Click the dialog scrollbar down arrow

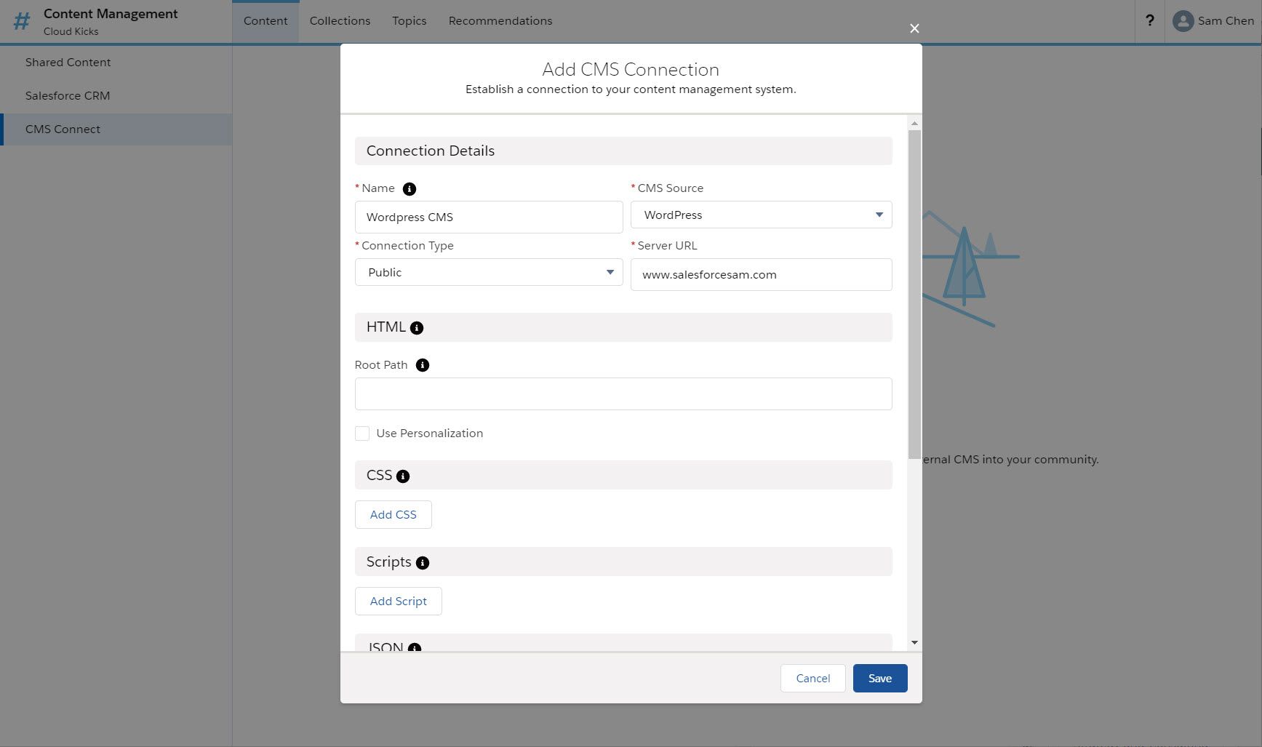point(914,643)
